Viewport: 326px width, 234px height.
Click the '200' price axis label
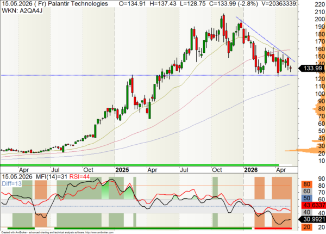[320, 20]
